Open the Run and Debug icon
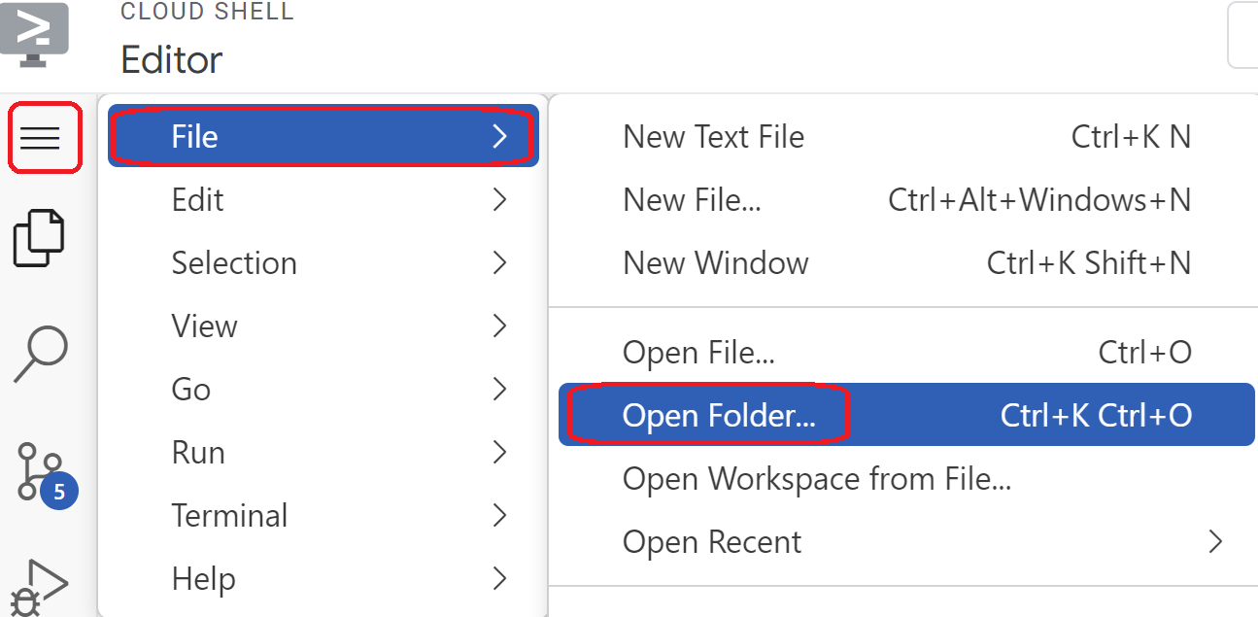 [x=41, y=587]
